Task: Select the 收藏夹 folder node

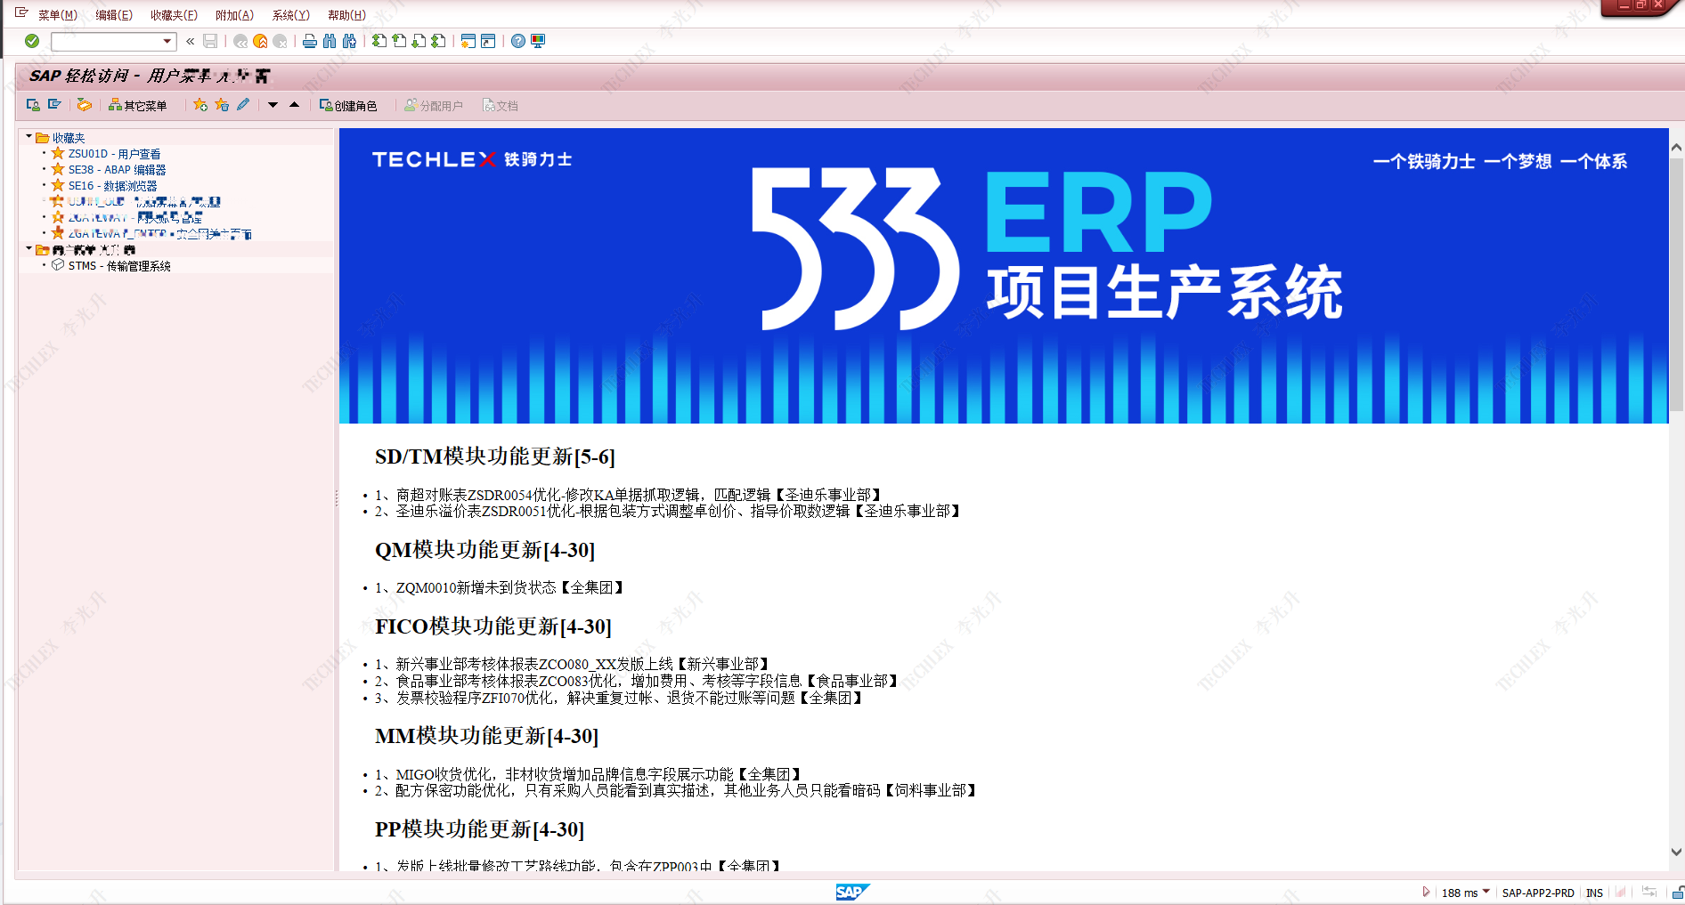Action: [69, 138]
